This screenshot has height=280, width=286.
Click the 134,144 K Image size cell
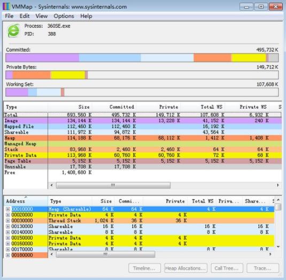click(79, 121)
